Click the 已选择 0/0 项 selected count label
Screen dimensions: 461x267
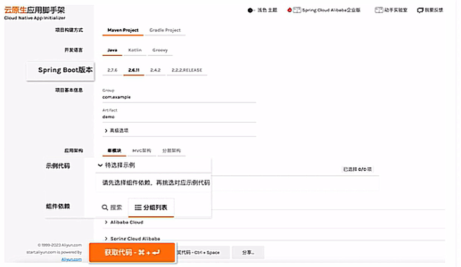pyautogui.click(x=357, y=170)
